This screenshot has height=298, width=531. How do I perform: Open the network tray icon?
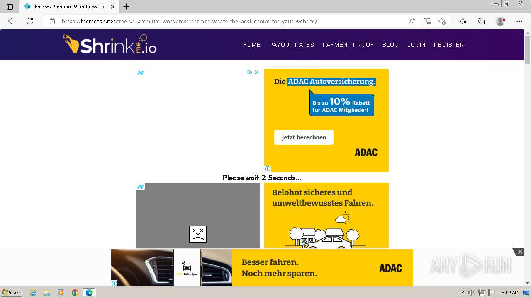482,293
